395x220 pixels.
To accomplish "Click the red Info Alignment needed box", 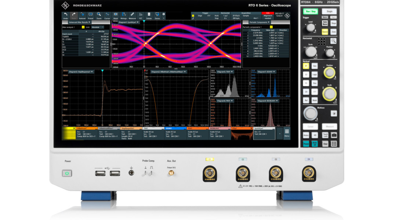I will pyautogui.click(x=268, y=16).
